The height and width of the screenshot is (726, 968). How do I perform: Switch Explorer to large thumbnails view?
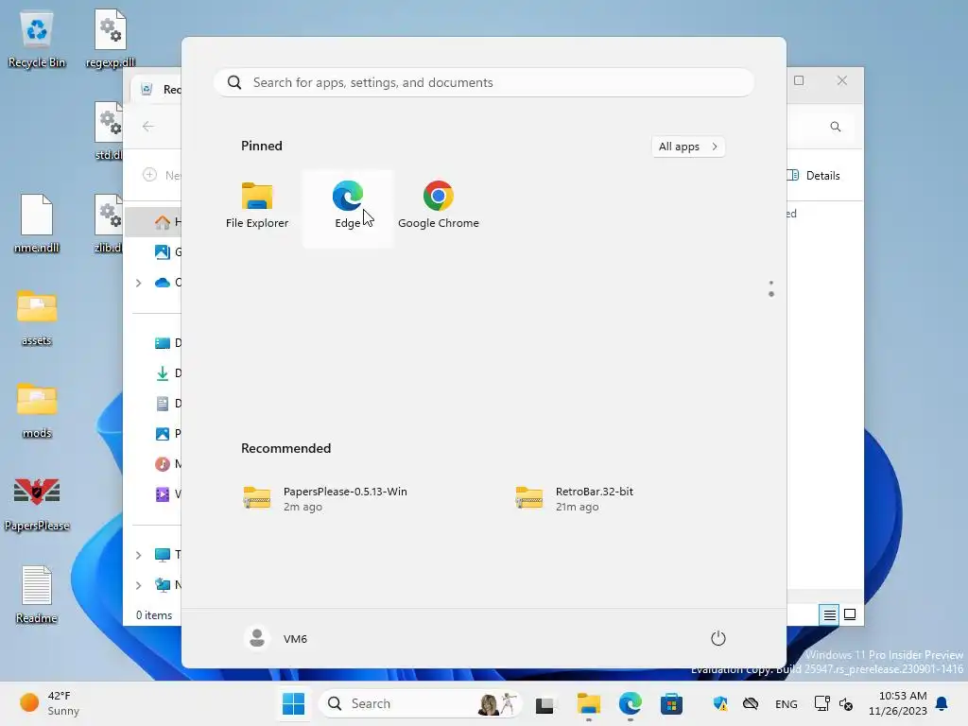point(850,614)
